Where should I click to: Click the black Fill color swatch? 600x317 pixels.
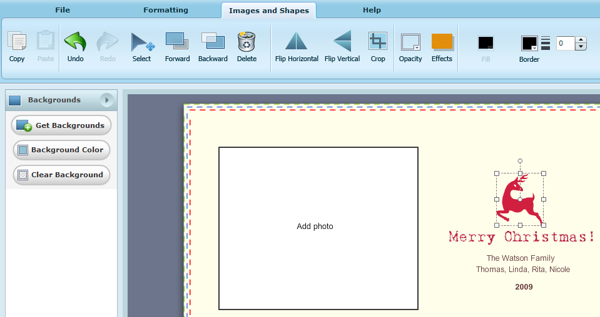tap(486, 43)
